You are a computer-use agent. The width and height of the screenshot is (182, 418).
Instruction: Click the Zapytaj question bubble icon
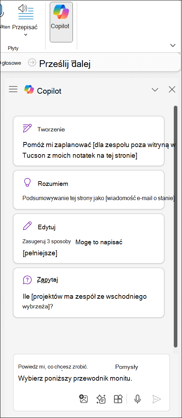(x=27, y=280)
